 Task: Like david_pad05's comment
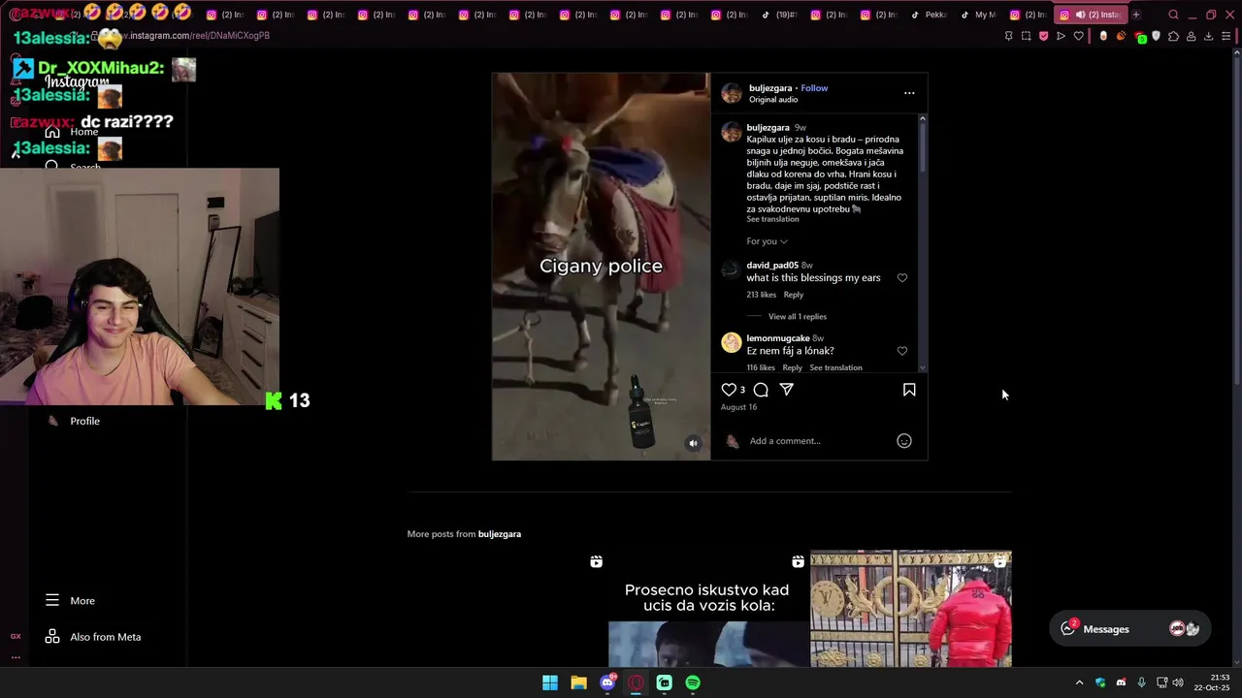point(902,278)
